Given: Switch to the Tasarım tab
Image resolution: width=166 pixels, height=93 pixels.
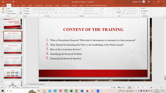Looking at the screenshot, I should pos(23,5).
